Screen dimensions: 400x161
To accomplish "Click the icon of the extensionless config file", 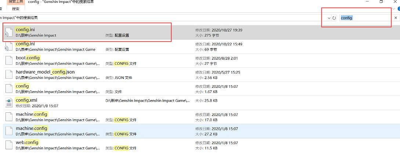I will point(9,89).
